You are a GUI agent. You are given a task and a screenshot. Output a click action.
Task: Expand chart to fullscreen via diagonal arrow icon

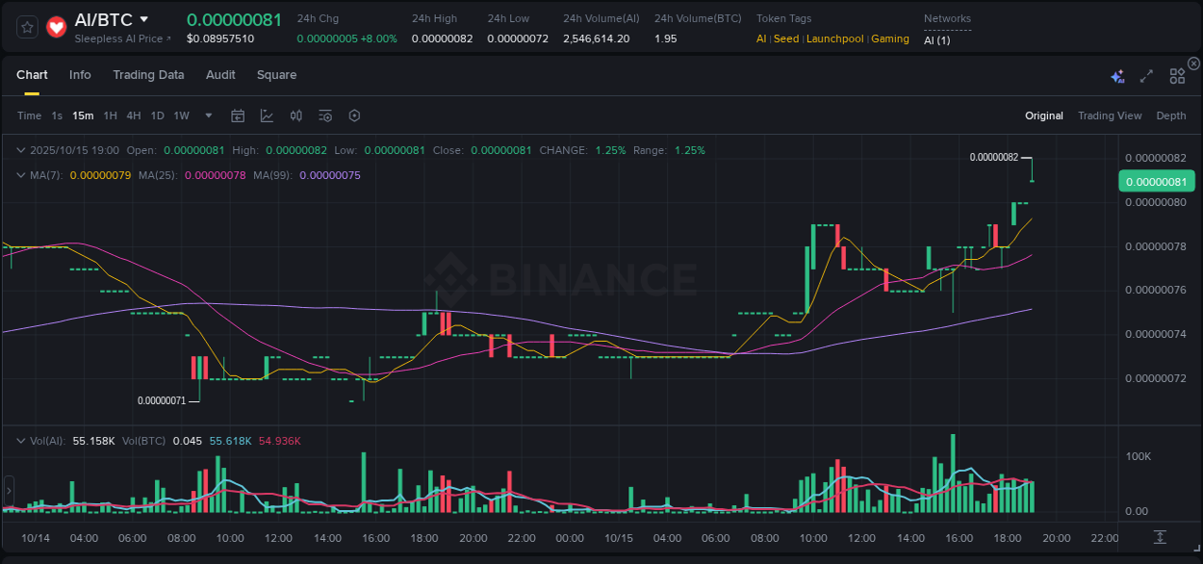click(1145, 74)
